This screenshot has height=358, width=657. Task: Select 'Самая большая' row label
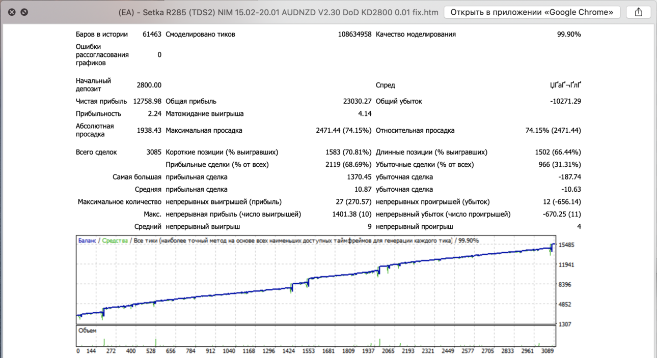coord(137,177)
